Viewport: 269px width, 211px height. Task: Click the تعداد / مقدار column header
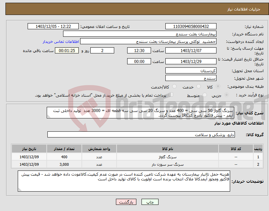[x=64, y=149]
